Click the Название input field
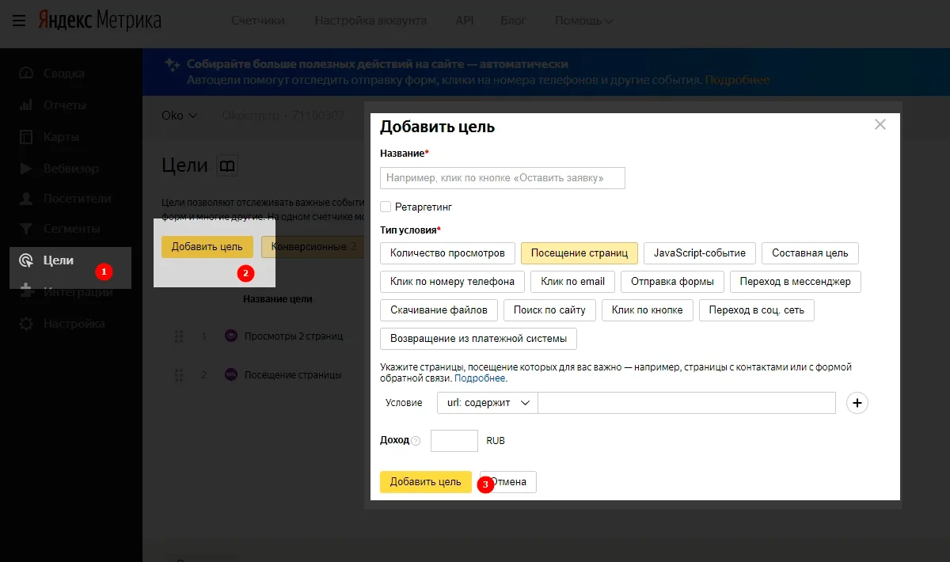This screenshot has width=950, height=562. click(x=503, y=178)
